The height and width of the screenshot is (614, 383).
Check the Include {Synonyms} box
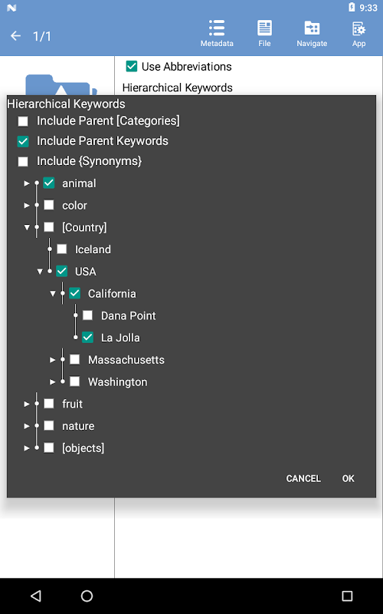[23, 161]
